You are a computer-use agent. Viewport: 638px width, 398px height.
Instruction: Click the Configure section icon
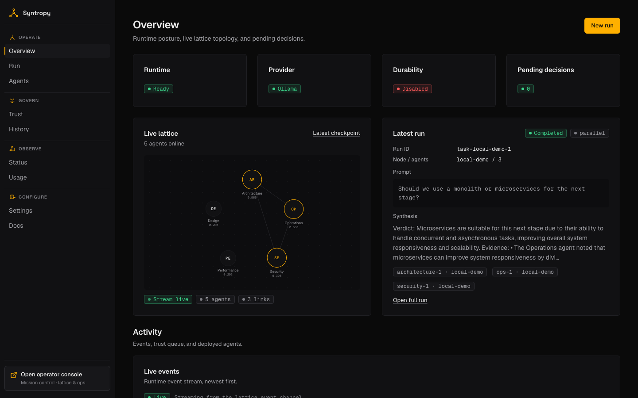(x=12, y=197)
